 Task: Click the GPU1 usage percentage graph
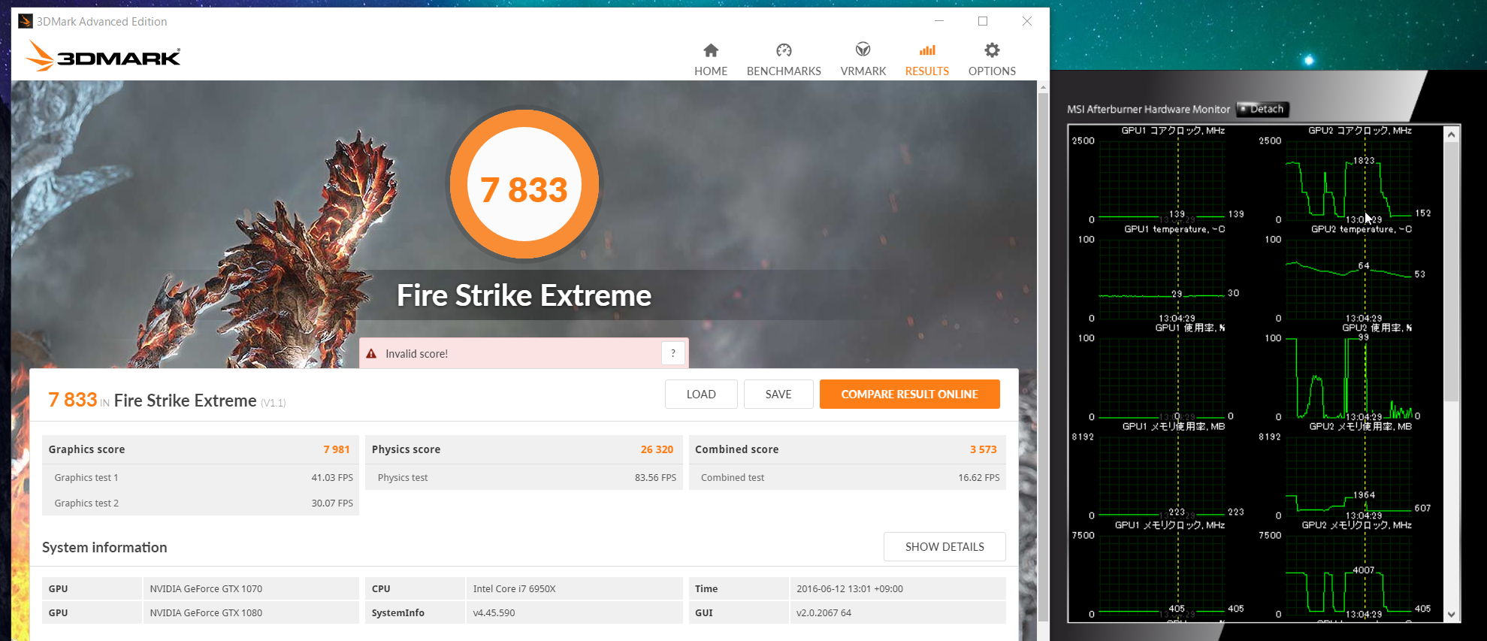coord(1162,377)
